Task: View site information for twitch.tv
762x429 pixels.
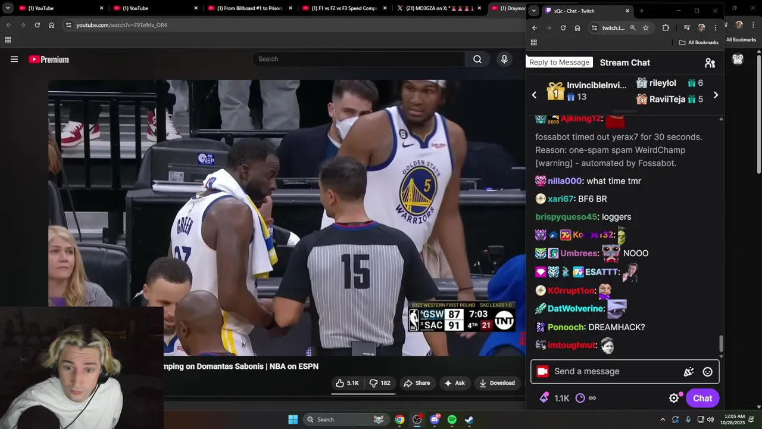Action: coord(594,28)
